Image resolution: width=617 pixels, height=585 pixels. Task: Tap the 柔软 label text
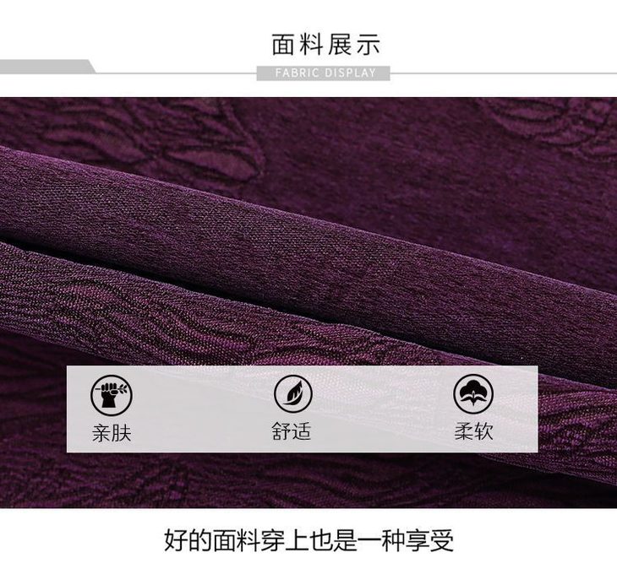click(473, 431)
